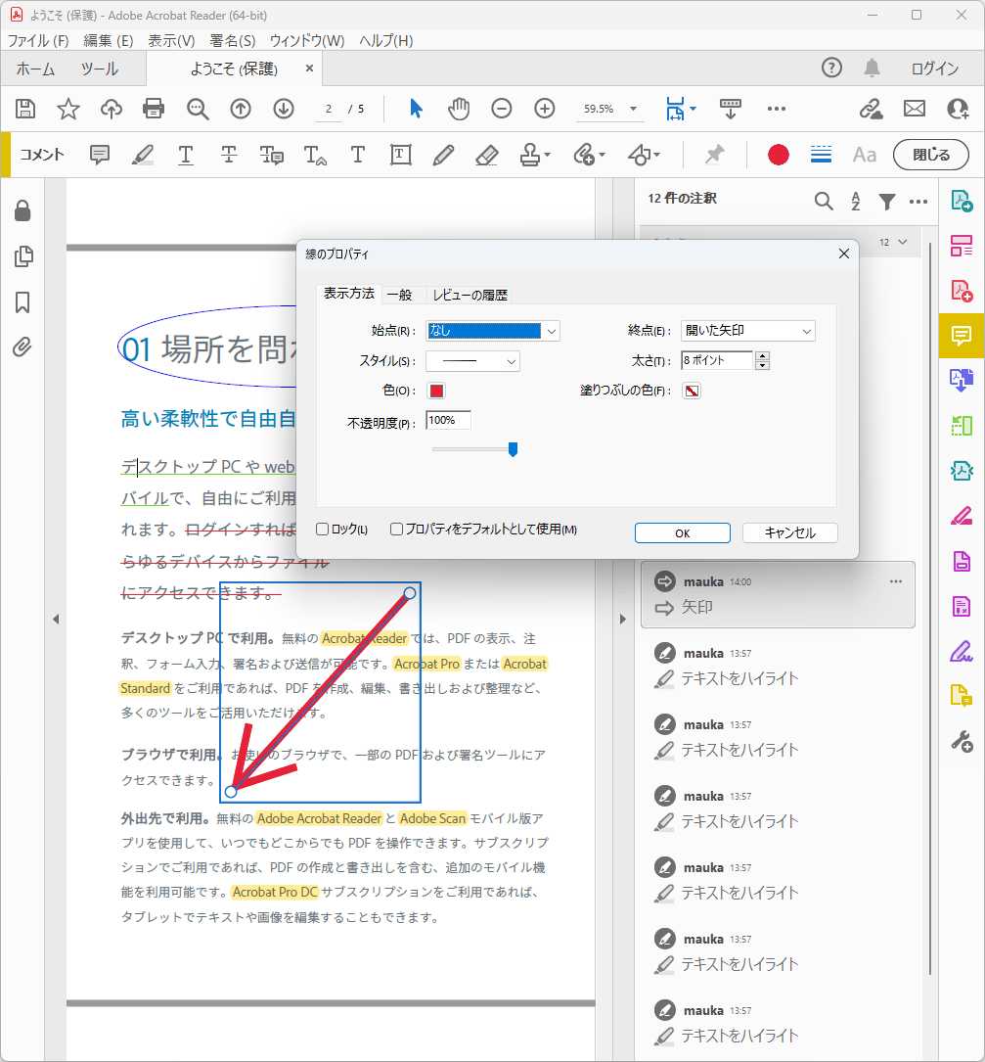
Task: Select the pencil drawing tool
Action: (443, 155)
